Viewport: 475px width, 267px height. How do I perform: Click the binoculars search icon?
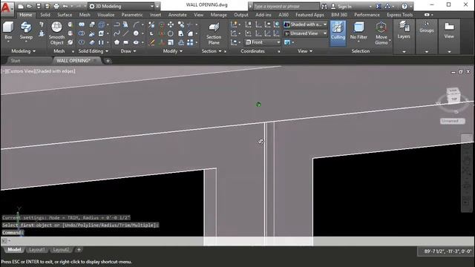(x=324, y=6)
